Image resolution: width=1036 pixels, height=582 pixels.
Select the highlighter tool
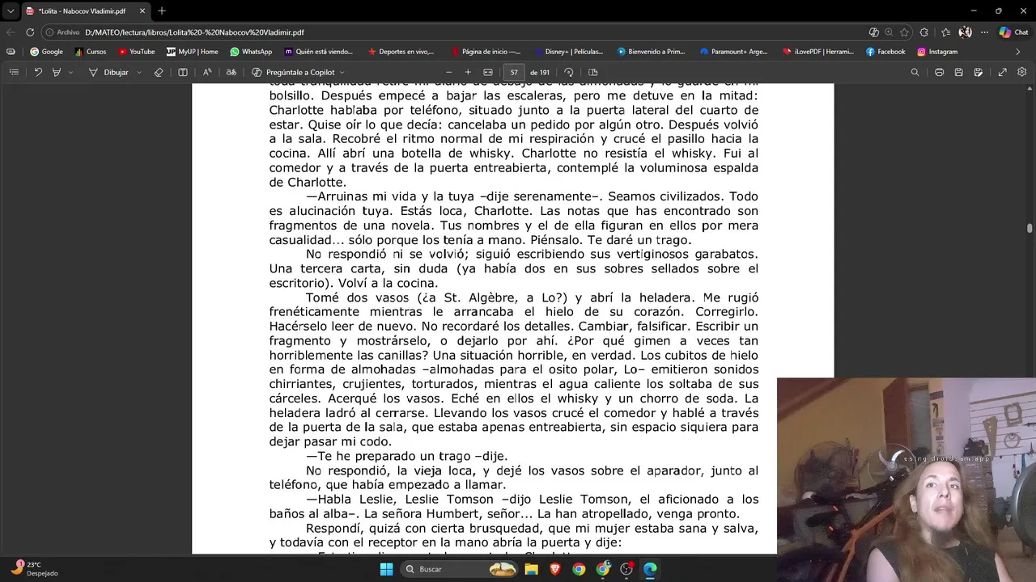tap(56, 72)
